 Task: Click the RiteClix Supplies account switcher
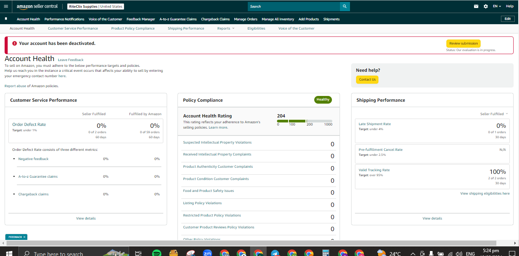[x=96, y=7]
